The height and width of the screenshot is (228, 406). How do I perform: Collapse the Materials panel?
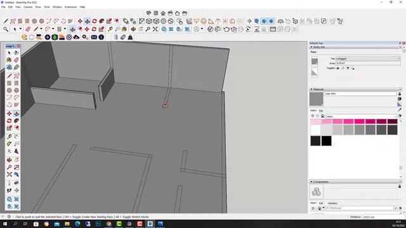pos(311,89)
